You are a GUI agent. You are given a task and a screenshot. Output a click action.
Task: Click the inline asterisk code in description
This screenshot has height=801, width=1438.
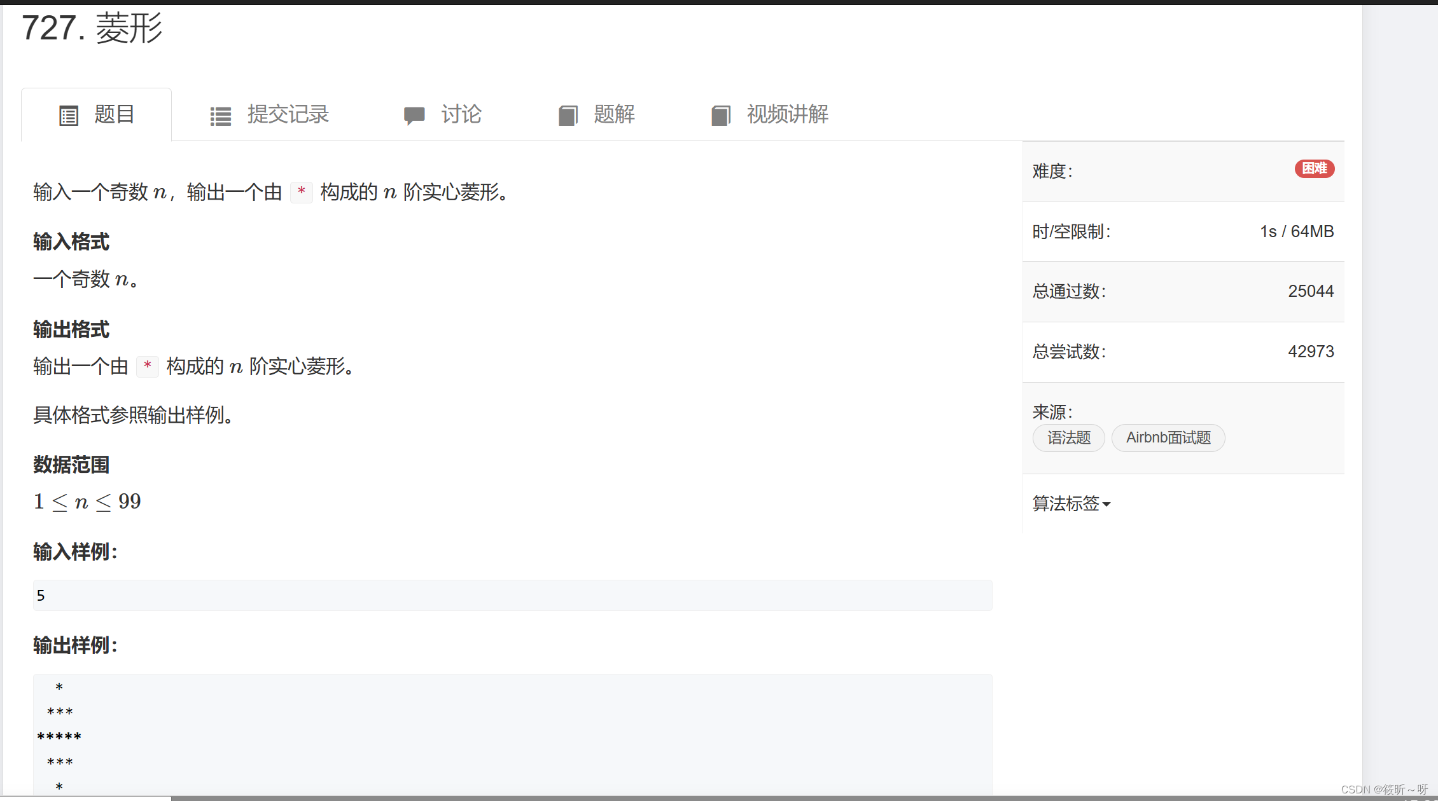point(301,191)
